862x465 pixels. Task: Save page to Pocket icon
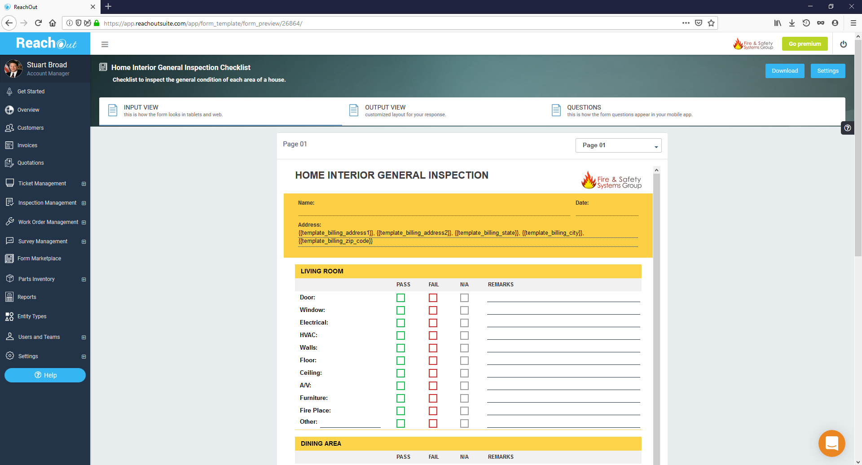(699, 23)
